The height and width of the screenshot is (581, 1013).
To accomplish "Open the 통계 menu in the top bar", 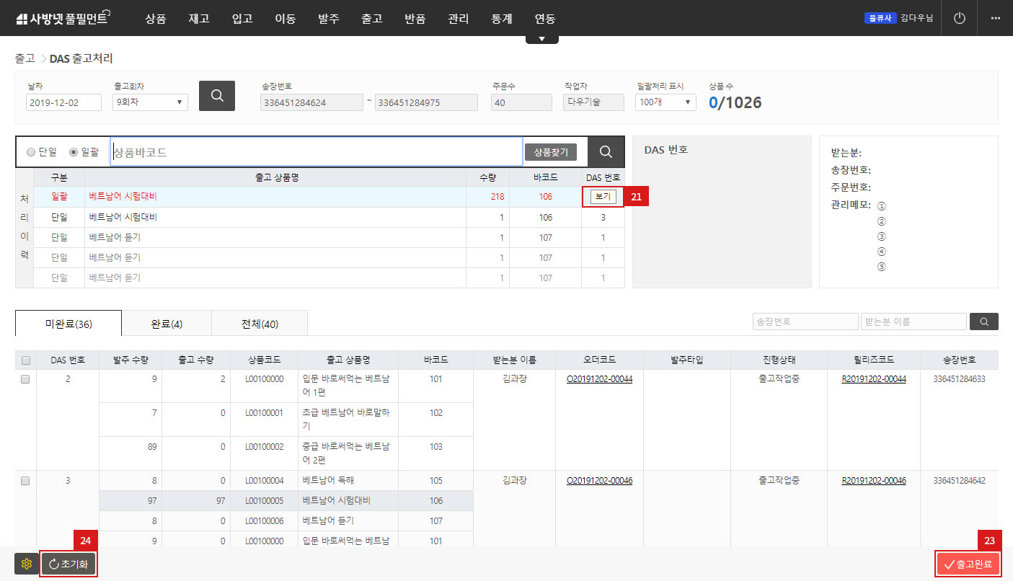I will 501,19.
